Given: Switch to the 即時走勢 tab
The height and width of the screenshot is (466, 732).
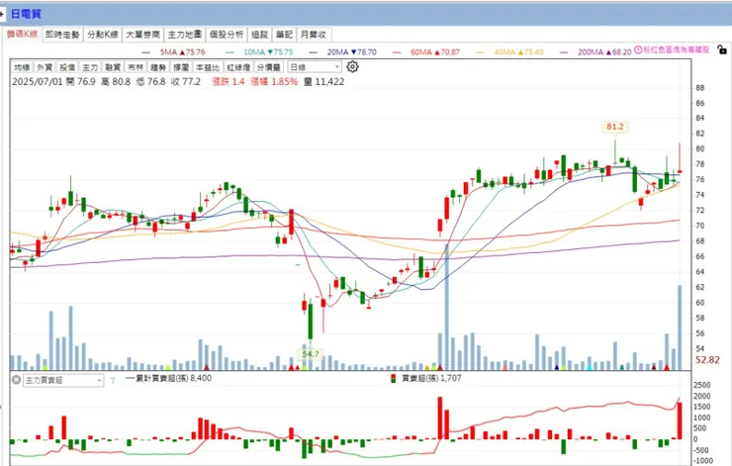Looking at the screenshot, I should click(x=62, y=35).
